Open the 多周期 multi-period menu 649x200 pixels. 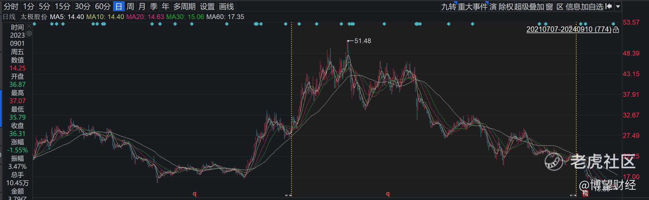(x=185, y=6)
